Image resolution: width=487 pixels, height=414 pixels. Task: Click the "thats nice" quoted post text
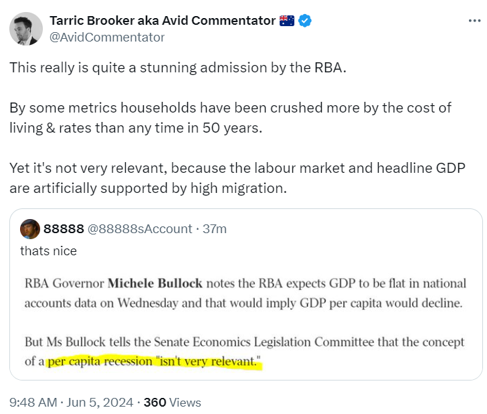point(48,251)
